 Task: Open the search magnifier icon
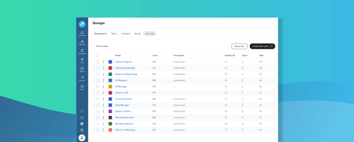[x=82, y=118]
